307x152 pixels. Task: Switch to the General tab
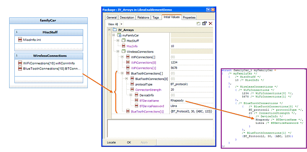tap(111, 17)
